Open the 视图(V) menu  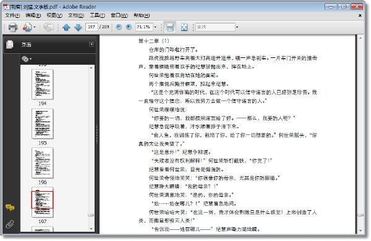pyautogui.click(x=54, y=15)
